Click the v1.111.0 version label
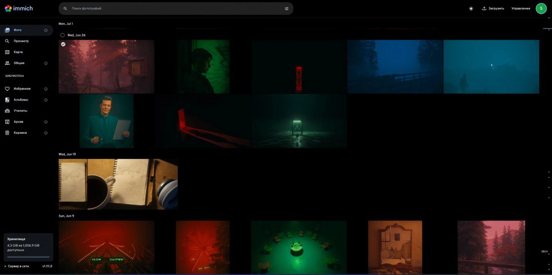 47,266
